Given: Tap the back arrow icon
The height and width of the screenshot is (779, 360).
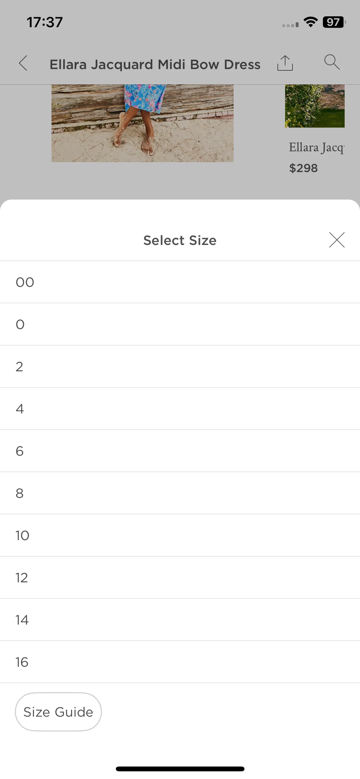Looking at the screenshot, I should pos(23,63).
